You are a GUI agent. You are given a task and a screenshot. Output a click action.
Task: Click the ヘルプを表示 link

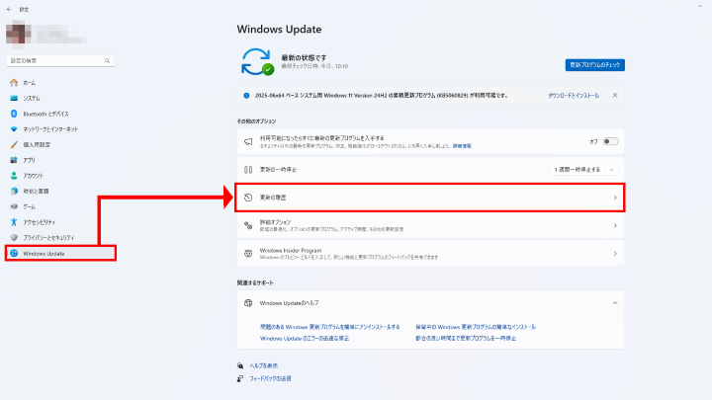(264, 365)
